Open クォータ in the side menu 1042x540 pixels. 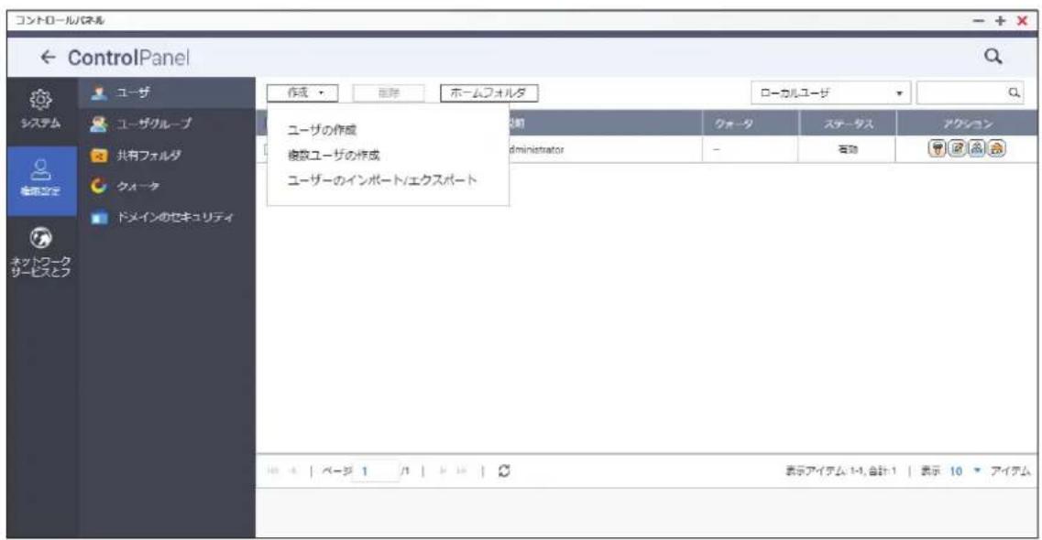(x=167, y=187)
